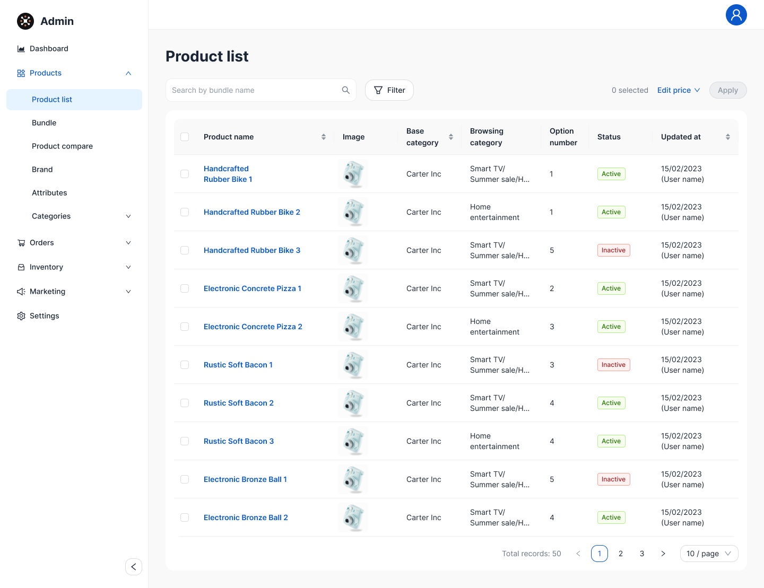Click Inactive status of Handcrafted Rubber Bike 3
The image size is (764, 588).
614,250
